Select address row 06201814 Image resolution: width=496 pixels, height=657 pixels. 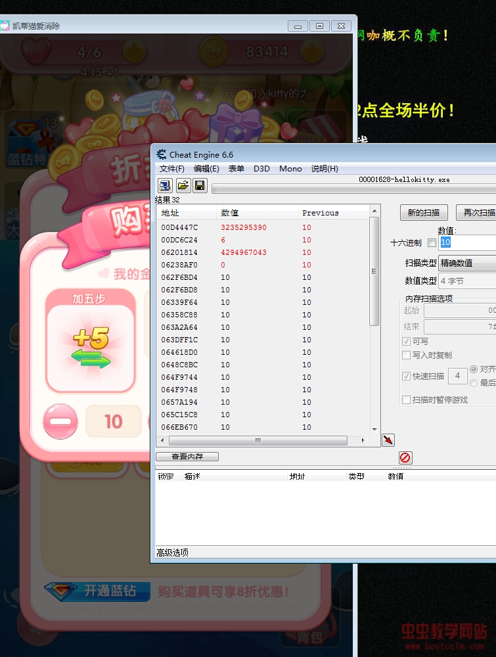point(263,253)
